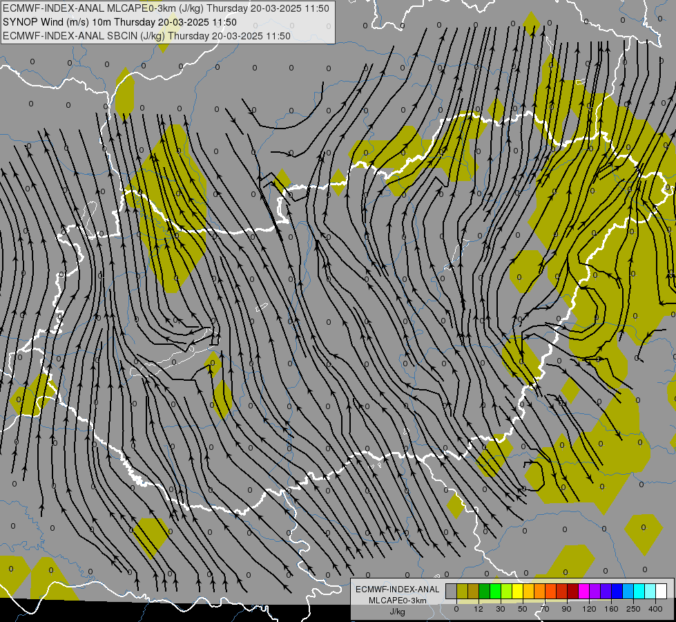
Task: Select the violet-purple legend swatch
Action: click(x=595, y=591)
